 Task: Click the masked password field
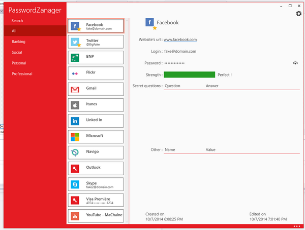(x=174, y=63)
